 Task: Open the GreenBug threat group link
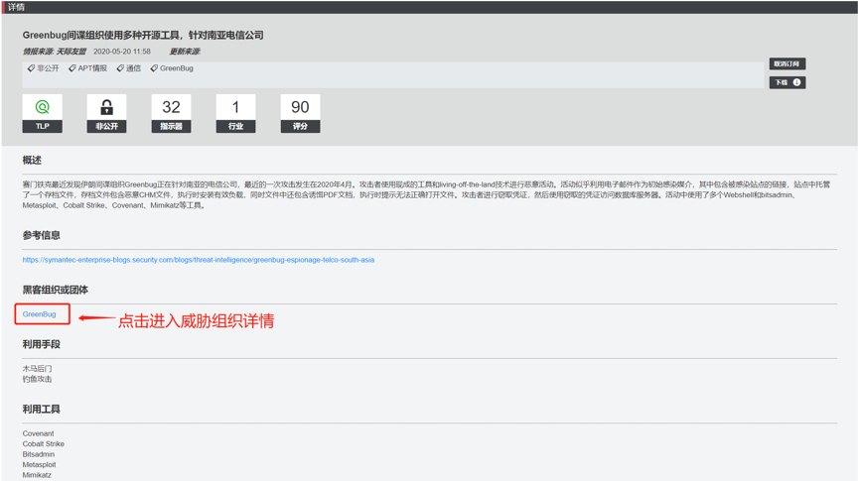point(40,314)
